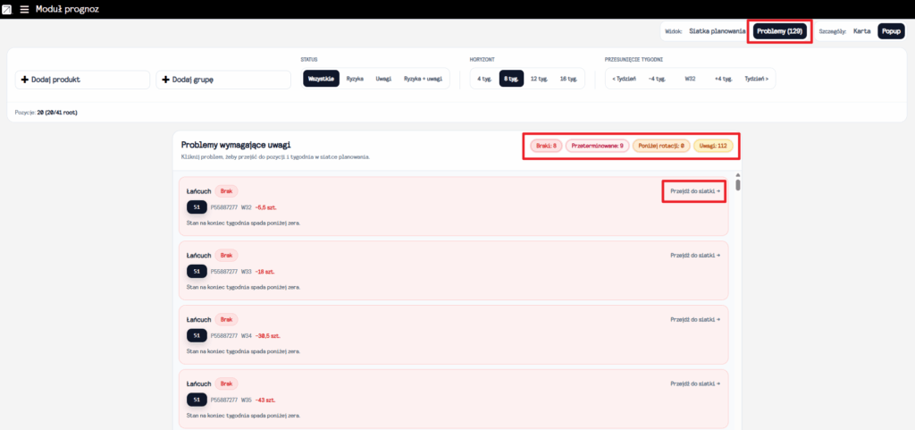Click the problems list scrollbar thumb
Screen dimensions: 915x430
pyautogui.click(x=738, y=185)
